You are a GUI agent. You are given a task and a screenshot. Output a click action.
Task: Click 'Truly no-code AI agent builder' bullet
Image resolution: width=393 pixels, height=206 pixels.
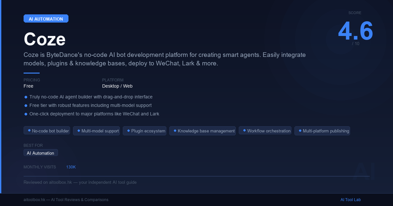[88, 97]
